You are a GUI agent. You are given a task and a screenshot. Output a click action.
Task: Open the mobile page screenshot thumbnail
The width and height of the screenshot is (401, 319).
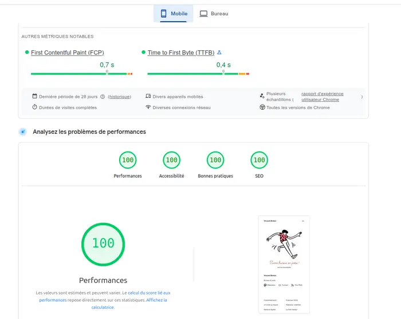[284, 264]
